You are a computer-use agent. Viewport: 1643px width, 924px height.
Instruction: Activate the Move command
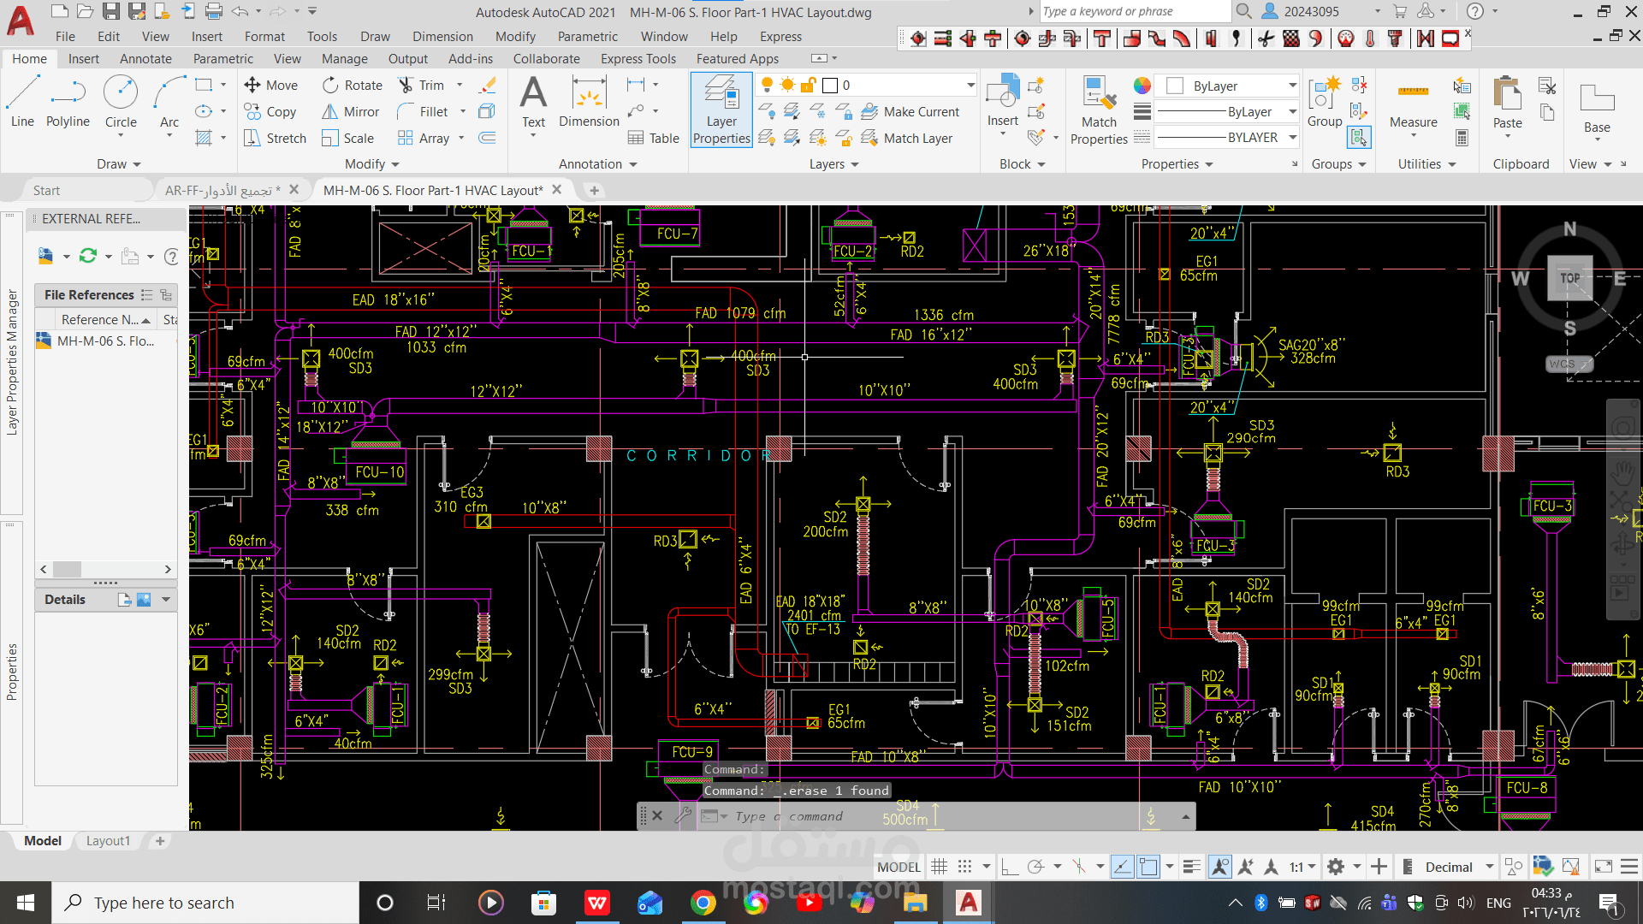click(x=271, y=85)
